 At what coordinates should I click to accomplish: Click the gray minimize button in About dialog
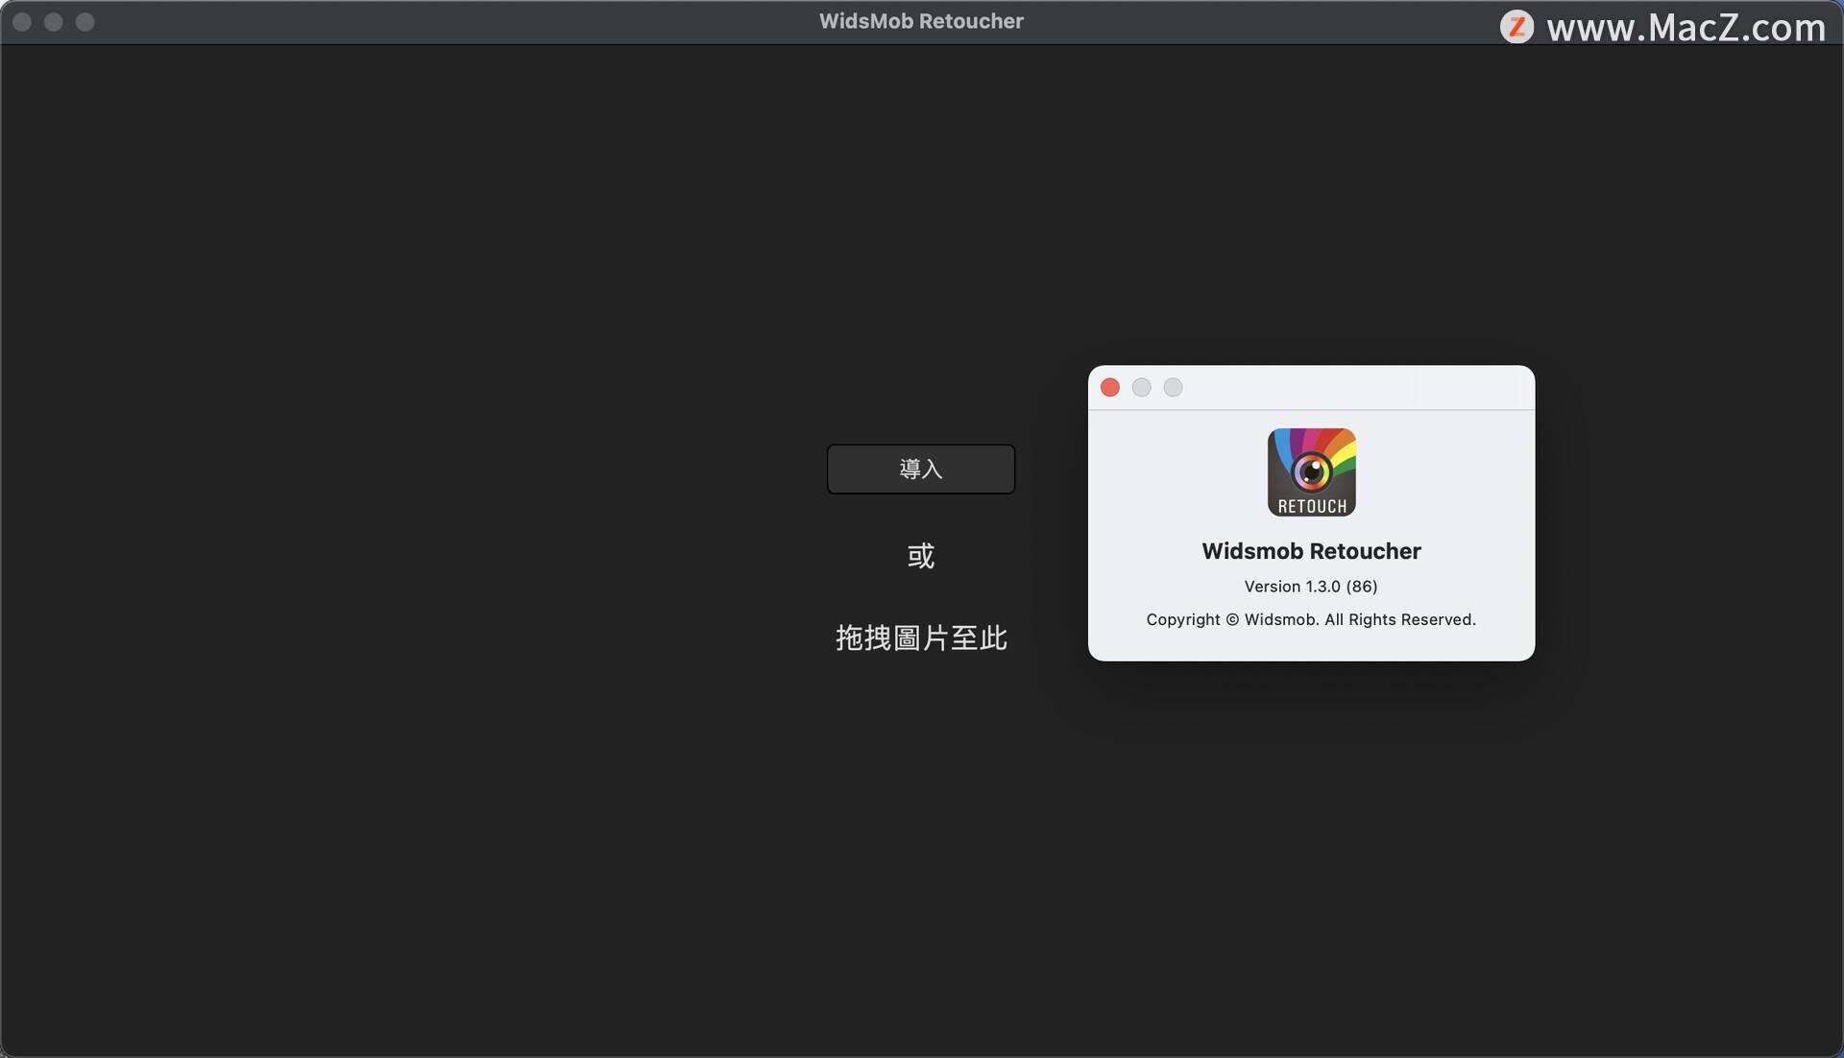[1141, 387]
